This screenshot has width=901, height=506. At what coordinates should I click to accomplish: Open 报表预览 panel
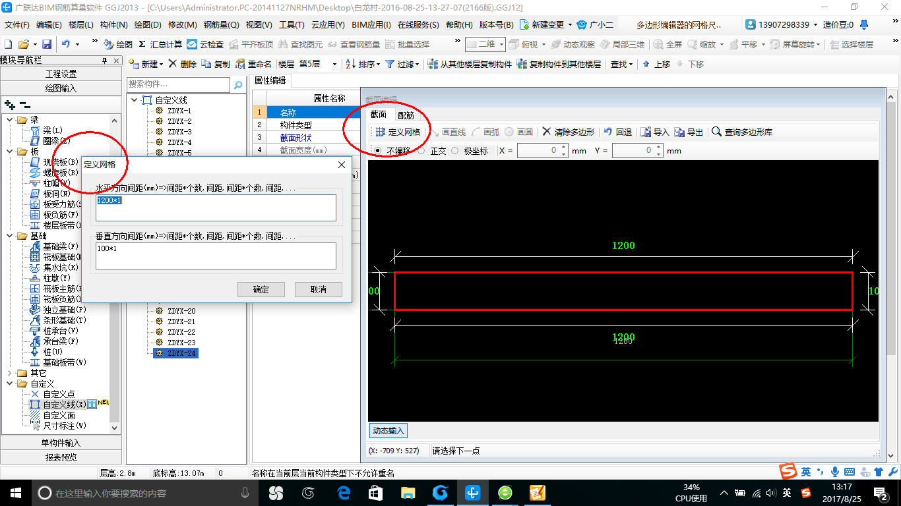click(61, 457)
